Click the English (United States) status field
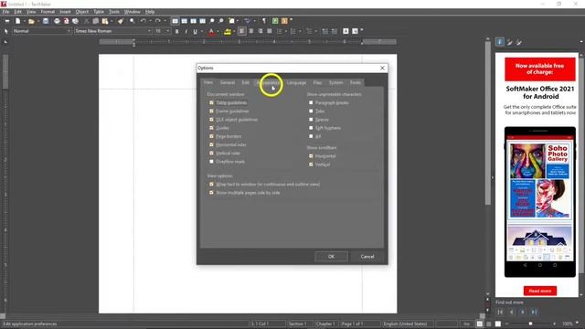 tap(406, 324)
